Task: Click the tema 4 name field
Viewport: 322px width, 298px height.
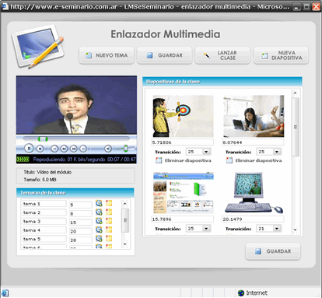Action: pyautogui.click(x=44, y=230)
